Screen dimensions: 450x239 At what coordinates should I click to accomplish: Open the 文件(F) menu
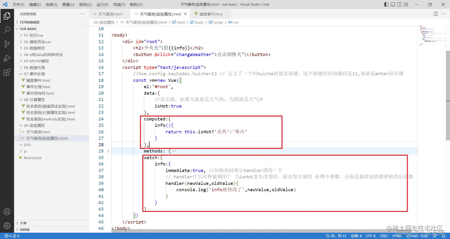tap(18, 5)
